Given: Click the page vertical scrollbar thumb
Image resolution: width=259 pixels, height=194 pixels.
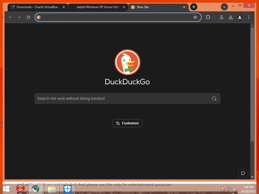Looking at the screenshot, I should click(x=252, y=84).
